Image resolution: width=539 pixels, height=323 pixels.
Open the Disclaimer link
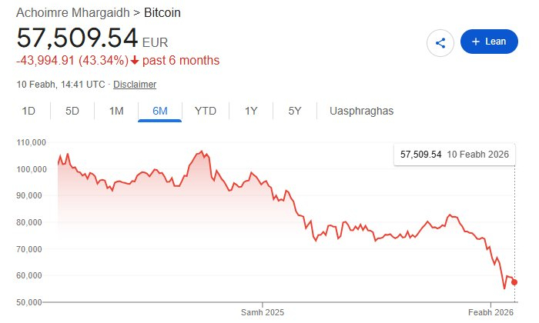(x=136, y=84)
